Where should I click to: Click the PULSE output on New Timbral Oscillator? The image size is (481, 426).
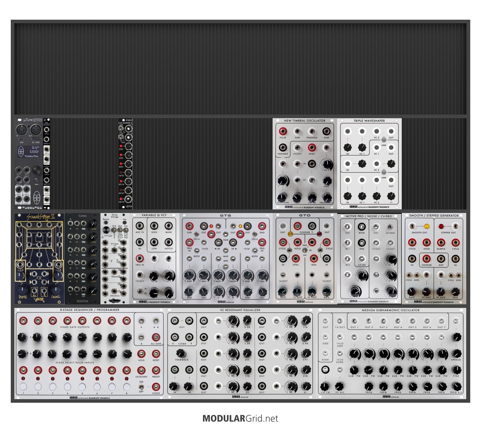click(283, 131)
